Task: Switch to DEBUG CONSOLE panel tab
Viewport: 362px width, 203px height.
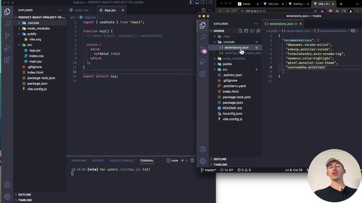Action: 122,160
